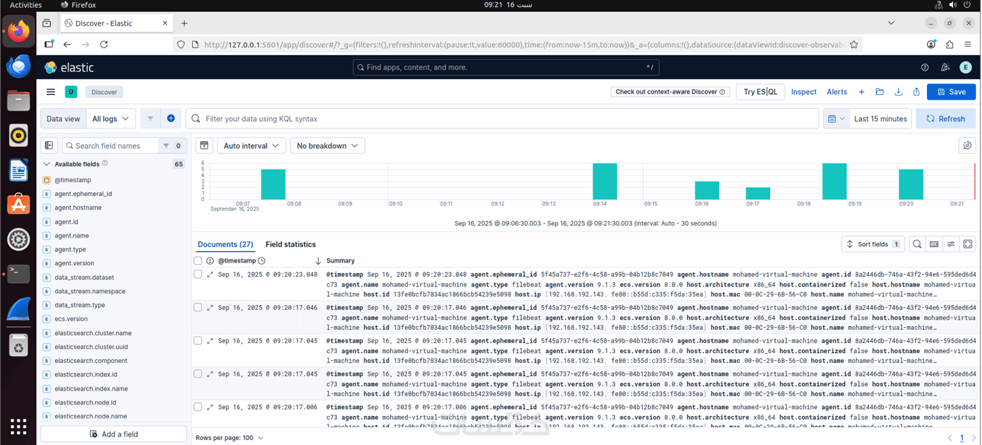This screenshot has width=982, height=445.
Task: Open help menu question mark icon
Action: pos(925,67)
